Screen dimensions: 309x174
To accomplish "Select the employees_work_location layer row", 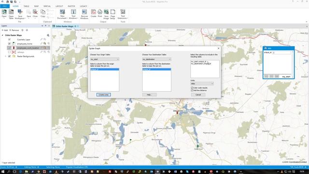I will (x=28, y=48).
